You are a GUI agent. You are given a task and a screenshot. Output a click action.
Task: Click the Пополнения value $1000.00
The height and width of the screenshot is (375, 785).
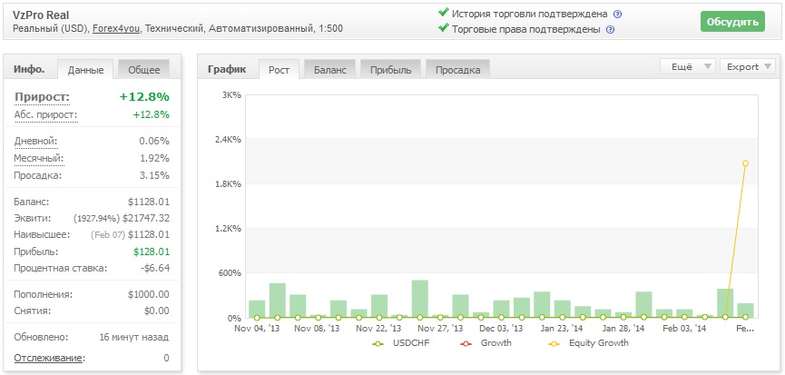click(149, 294)
